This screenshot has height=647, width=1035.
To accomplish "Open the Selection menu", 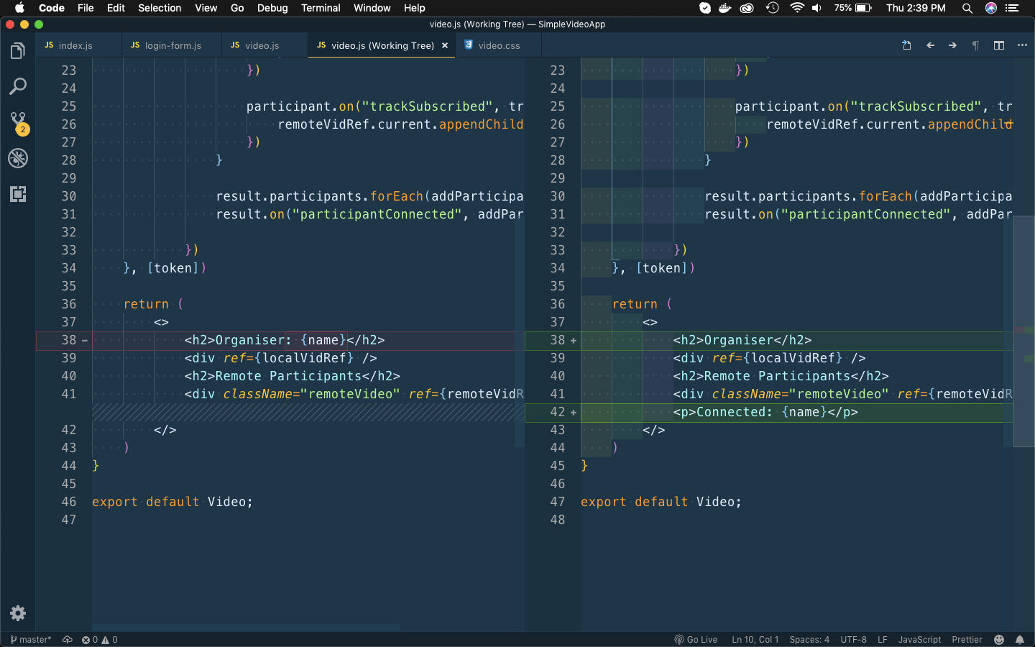I will [x=160, y=8].
